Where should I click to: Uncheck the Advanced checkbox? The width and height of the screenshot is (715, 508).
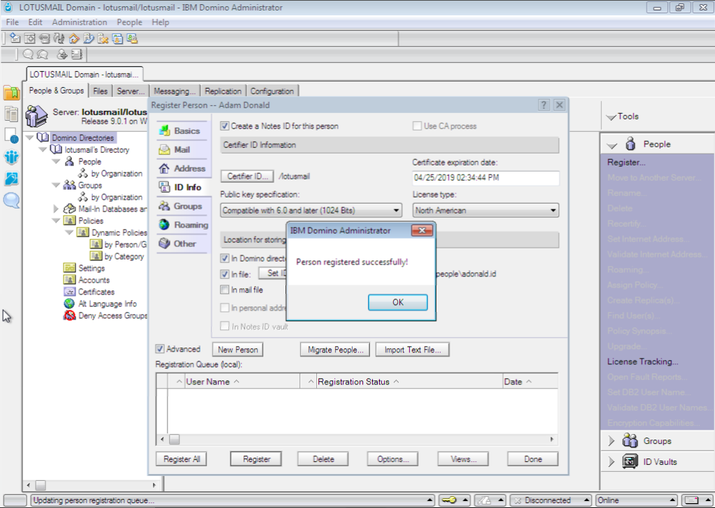(160, 349)
